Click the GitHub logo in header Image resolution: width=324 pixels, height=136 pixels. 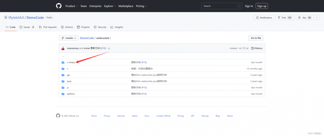pyautogui.click(x=59, y=6)
